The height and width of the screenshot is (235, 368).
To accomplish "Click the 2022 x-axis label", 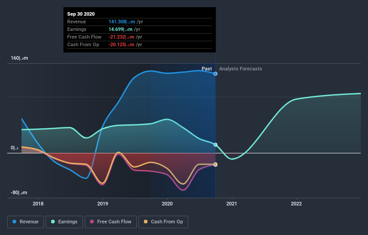I will click(x=296, y=204).
